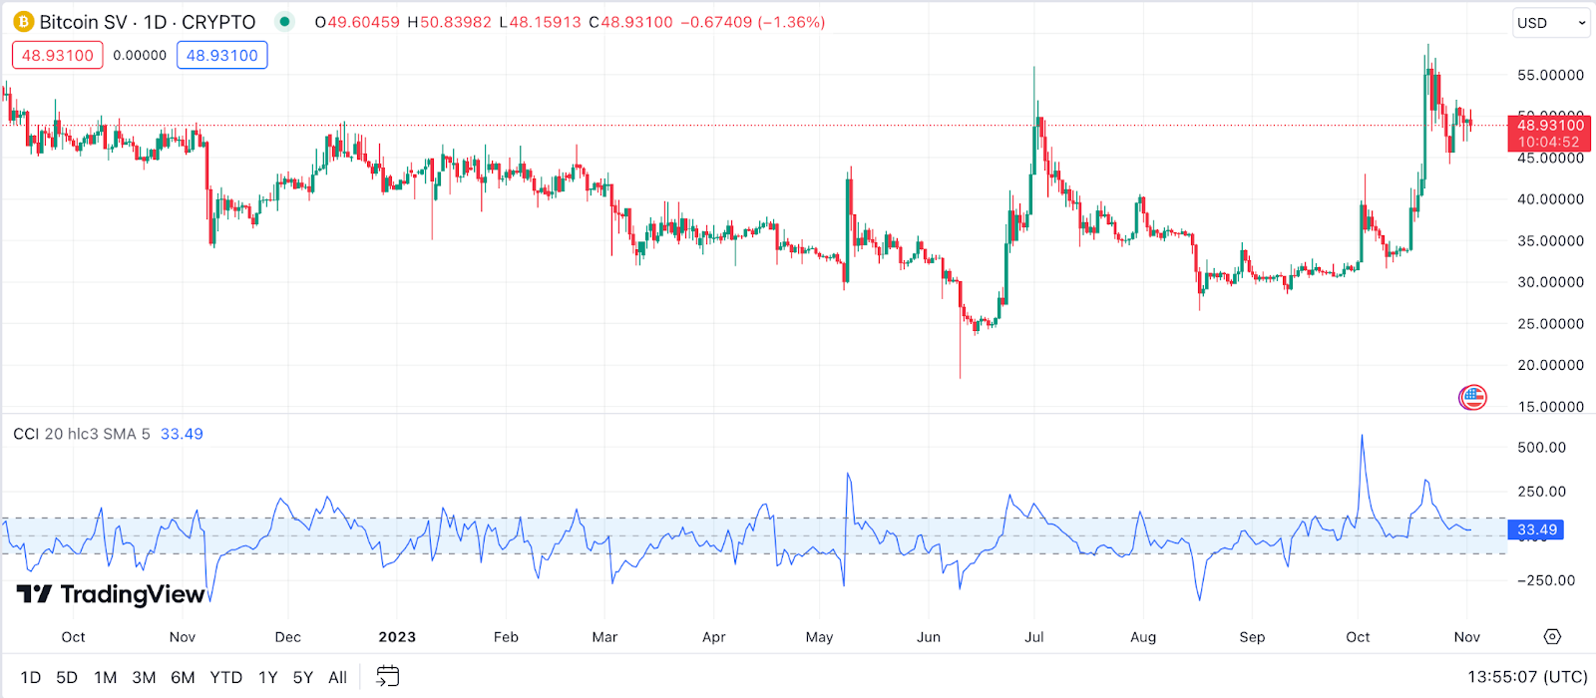The height and width of the screenshot is (698, 1596).
Task: Click the TradingView logo
Action: point(111,594)
